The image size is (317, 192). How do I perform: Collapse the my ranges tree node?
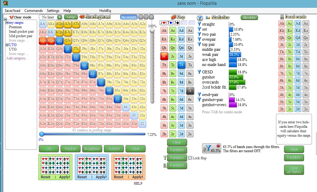click(7, 23)
